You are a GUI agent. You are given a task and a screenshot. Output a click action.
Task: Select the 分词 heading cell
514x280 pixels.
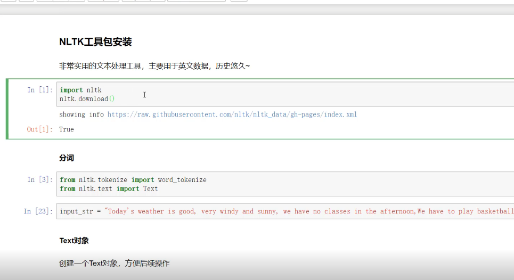[x=67, y=158]
